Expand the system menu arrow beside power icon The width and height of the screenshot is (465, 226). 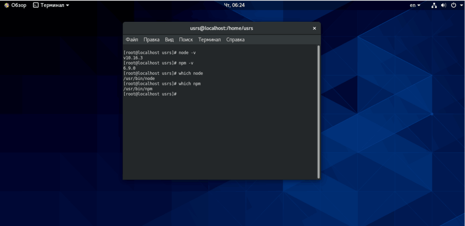(461, 5)
